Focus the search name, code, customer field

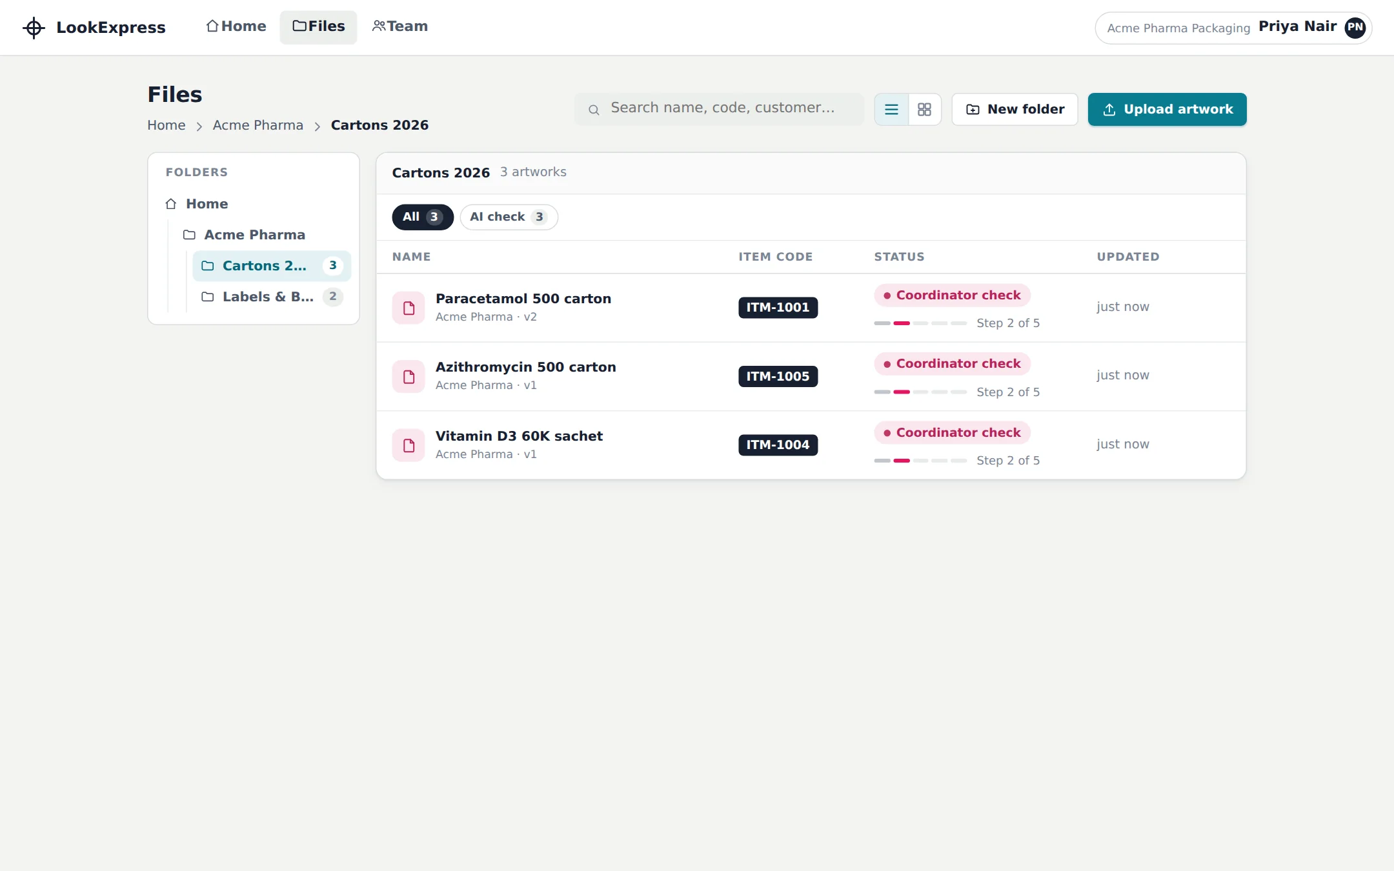click(x=719, y=108)
